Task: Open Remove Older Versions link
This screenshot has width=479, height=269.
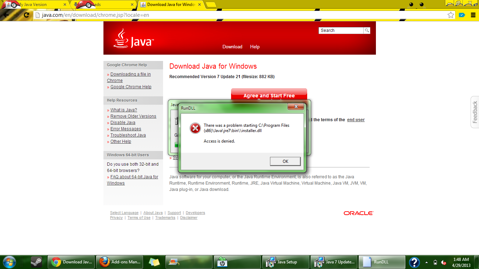Action: 133,116
